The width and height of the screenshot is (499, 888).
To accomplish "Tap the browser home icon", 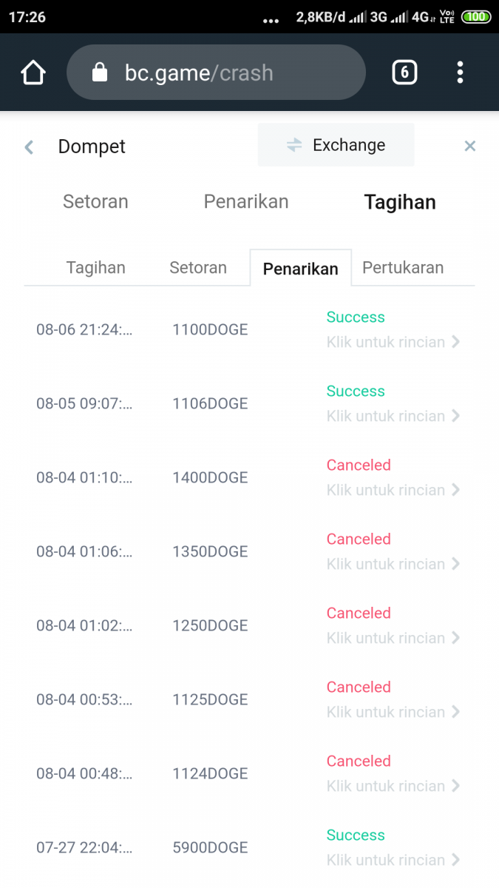I will (33, 73).
